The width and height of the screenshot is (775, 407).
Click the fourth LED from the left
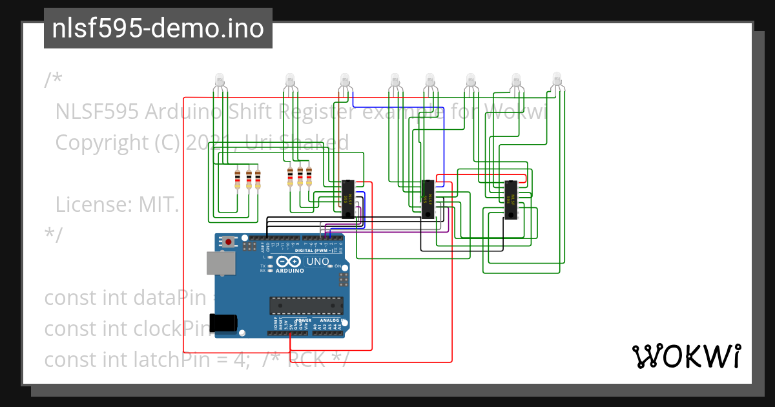pyautogui.click(x=395, y=79)
